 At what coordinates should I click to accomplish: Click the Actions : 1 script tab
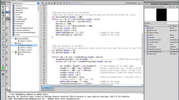click(x=47, y=88)
